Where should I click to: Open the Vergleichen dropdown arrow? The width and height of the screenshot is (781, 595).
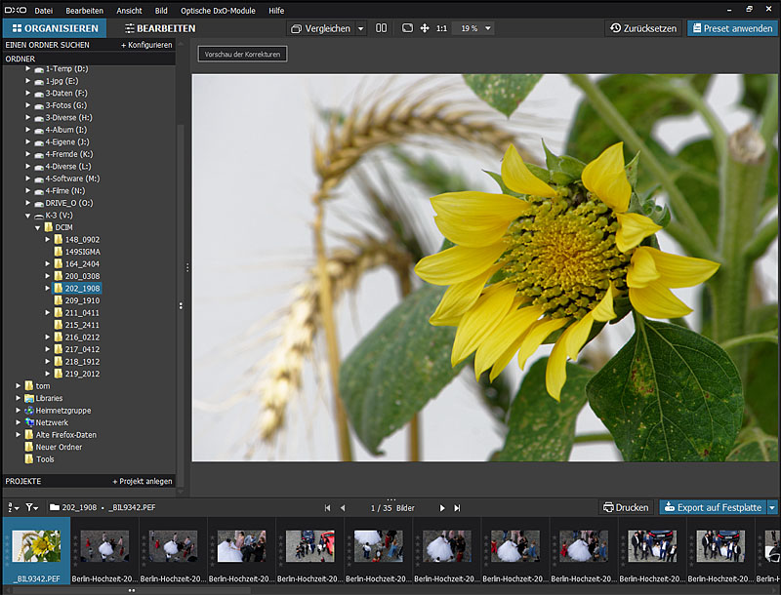pyautogui.click(x=360, y=28)
